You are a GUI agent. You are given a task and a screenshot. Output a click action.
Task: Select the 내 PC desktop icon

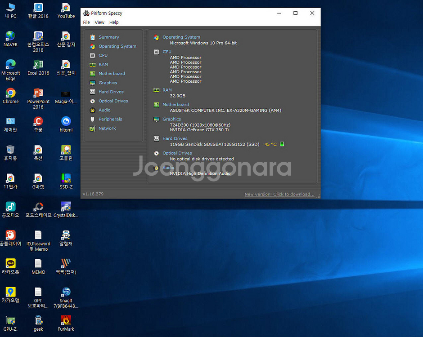[x=10, y=11]
